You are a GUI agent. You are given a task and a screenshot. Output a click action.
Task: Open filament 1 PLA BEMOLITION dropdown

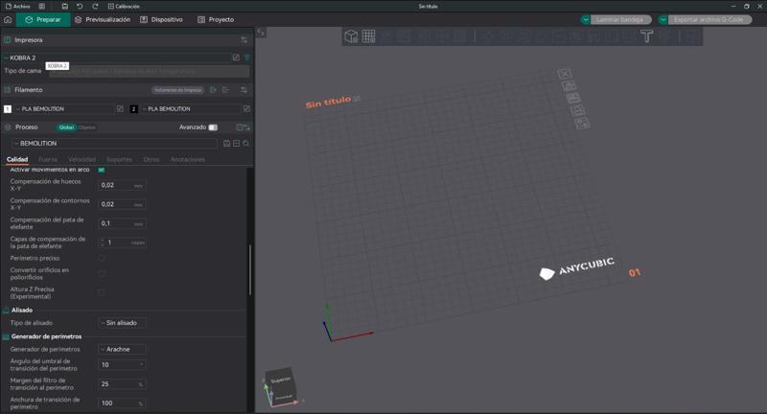click(64, 109)
